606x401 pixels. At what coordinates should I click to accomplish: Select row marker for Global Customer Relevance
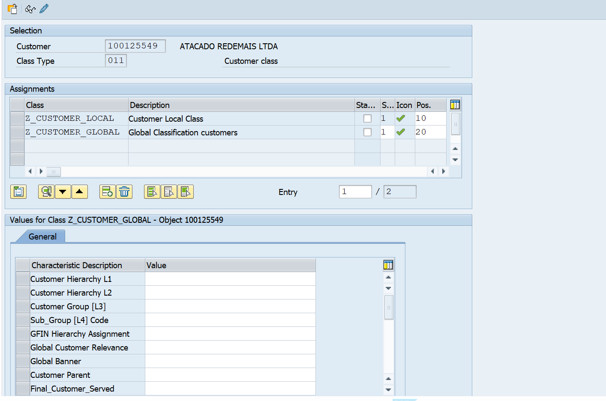(x=23, y=347)
